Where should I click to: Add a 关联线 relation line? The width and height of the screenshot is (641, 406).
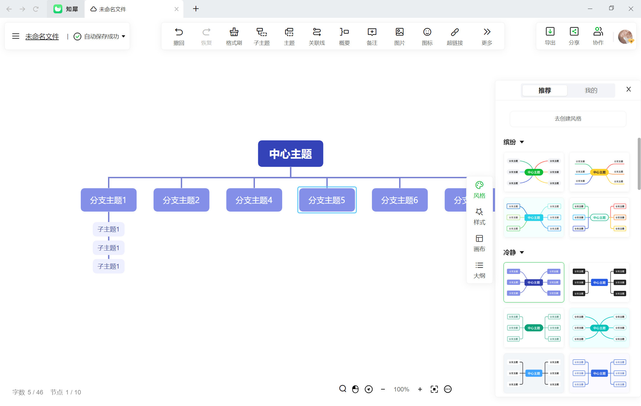[x=316, y=36]
